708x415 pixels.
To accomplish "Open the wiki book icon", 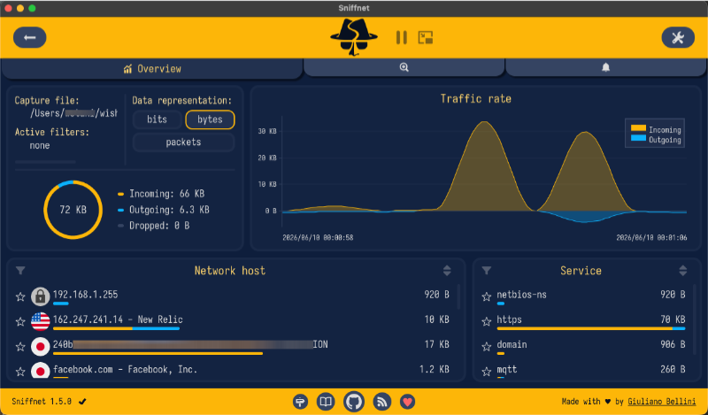I will click(x=326, y=402).
